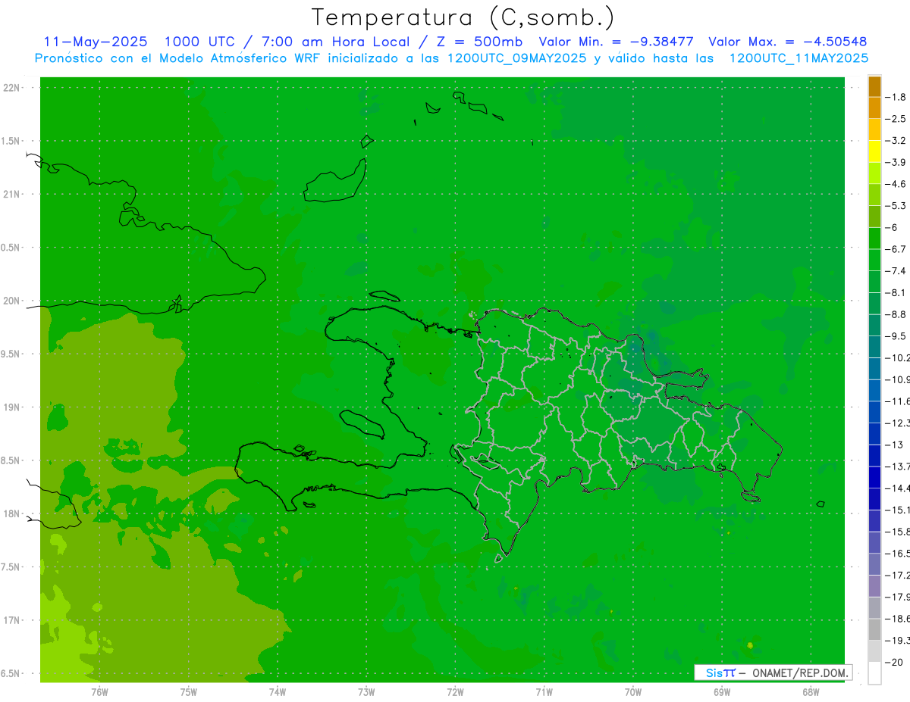Click the swatch between -4.6 and -5.3

874,195
